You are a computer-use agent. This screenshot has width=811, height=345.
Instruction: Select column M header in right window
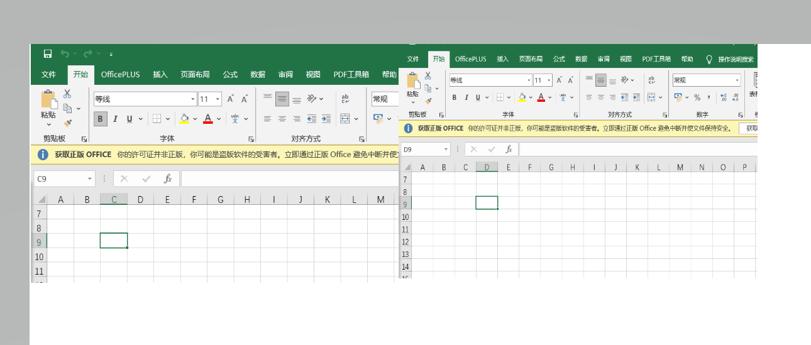point(680,167)
